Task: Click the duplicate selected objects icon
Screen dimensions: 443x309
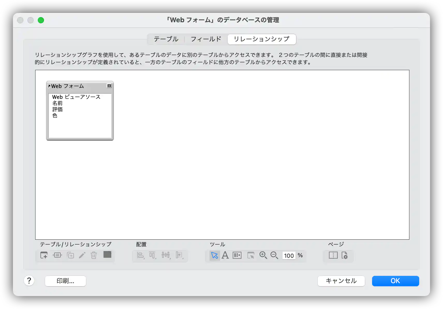Action: (x=70, y=255)
